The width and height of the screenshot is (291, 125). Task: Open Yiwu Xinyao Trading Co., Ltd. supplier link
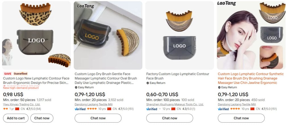(x=22, y=104)
